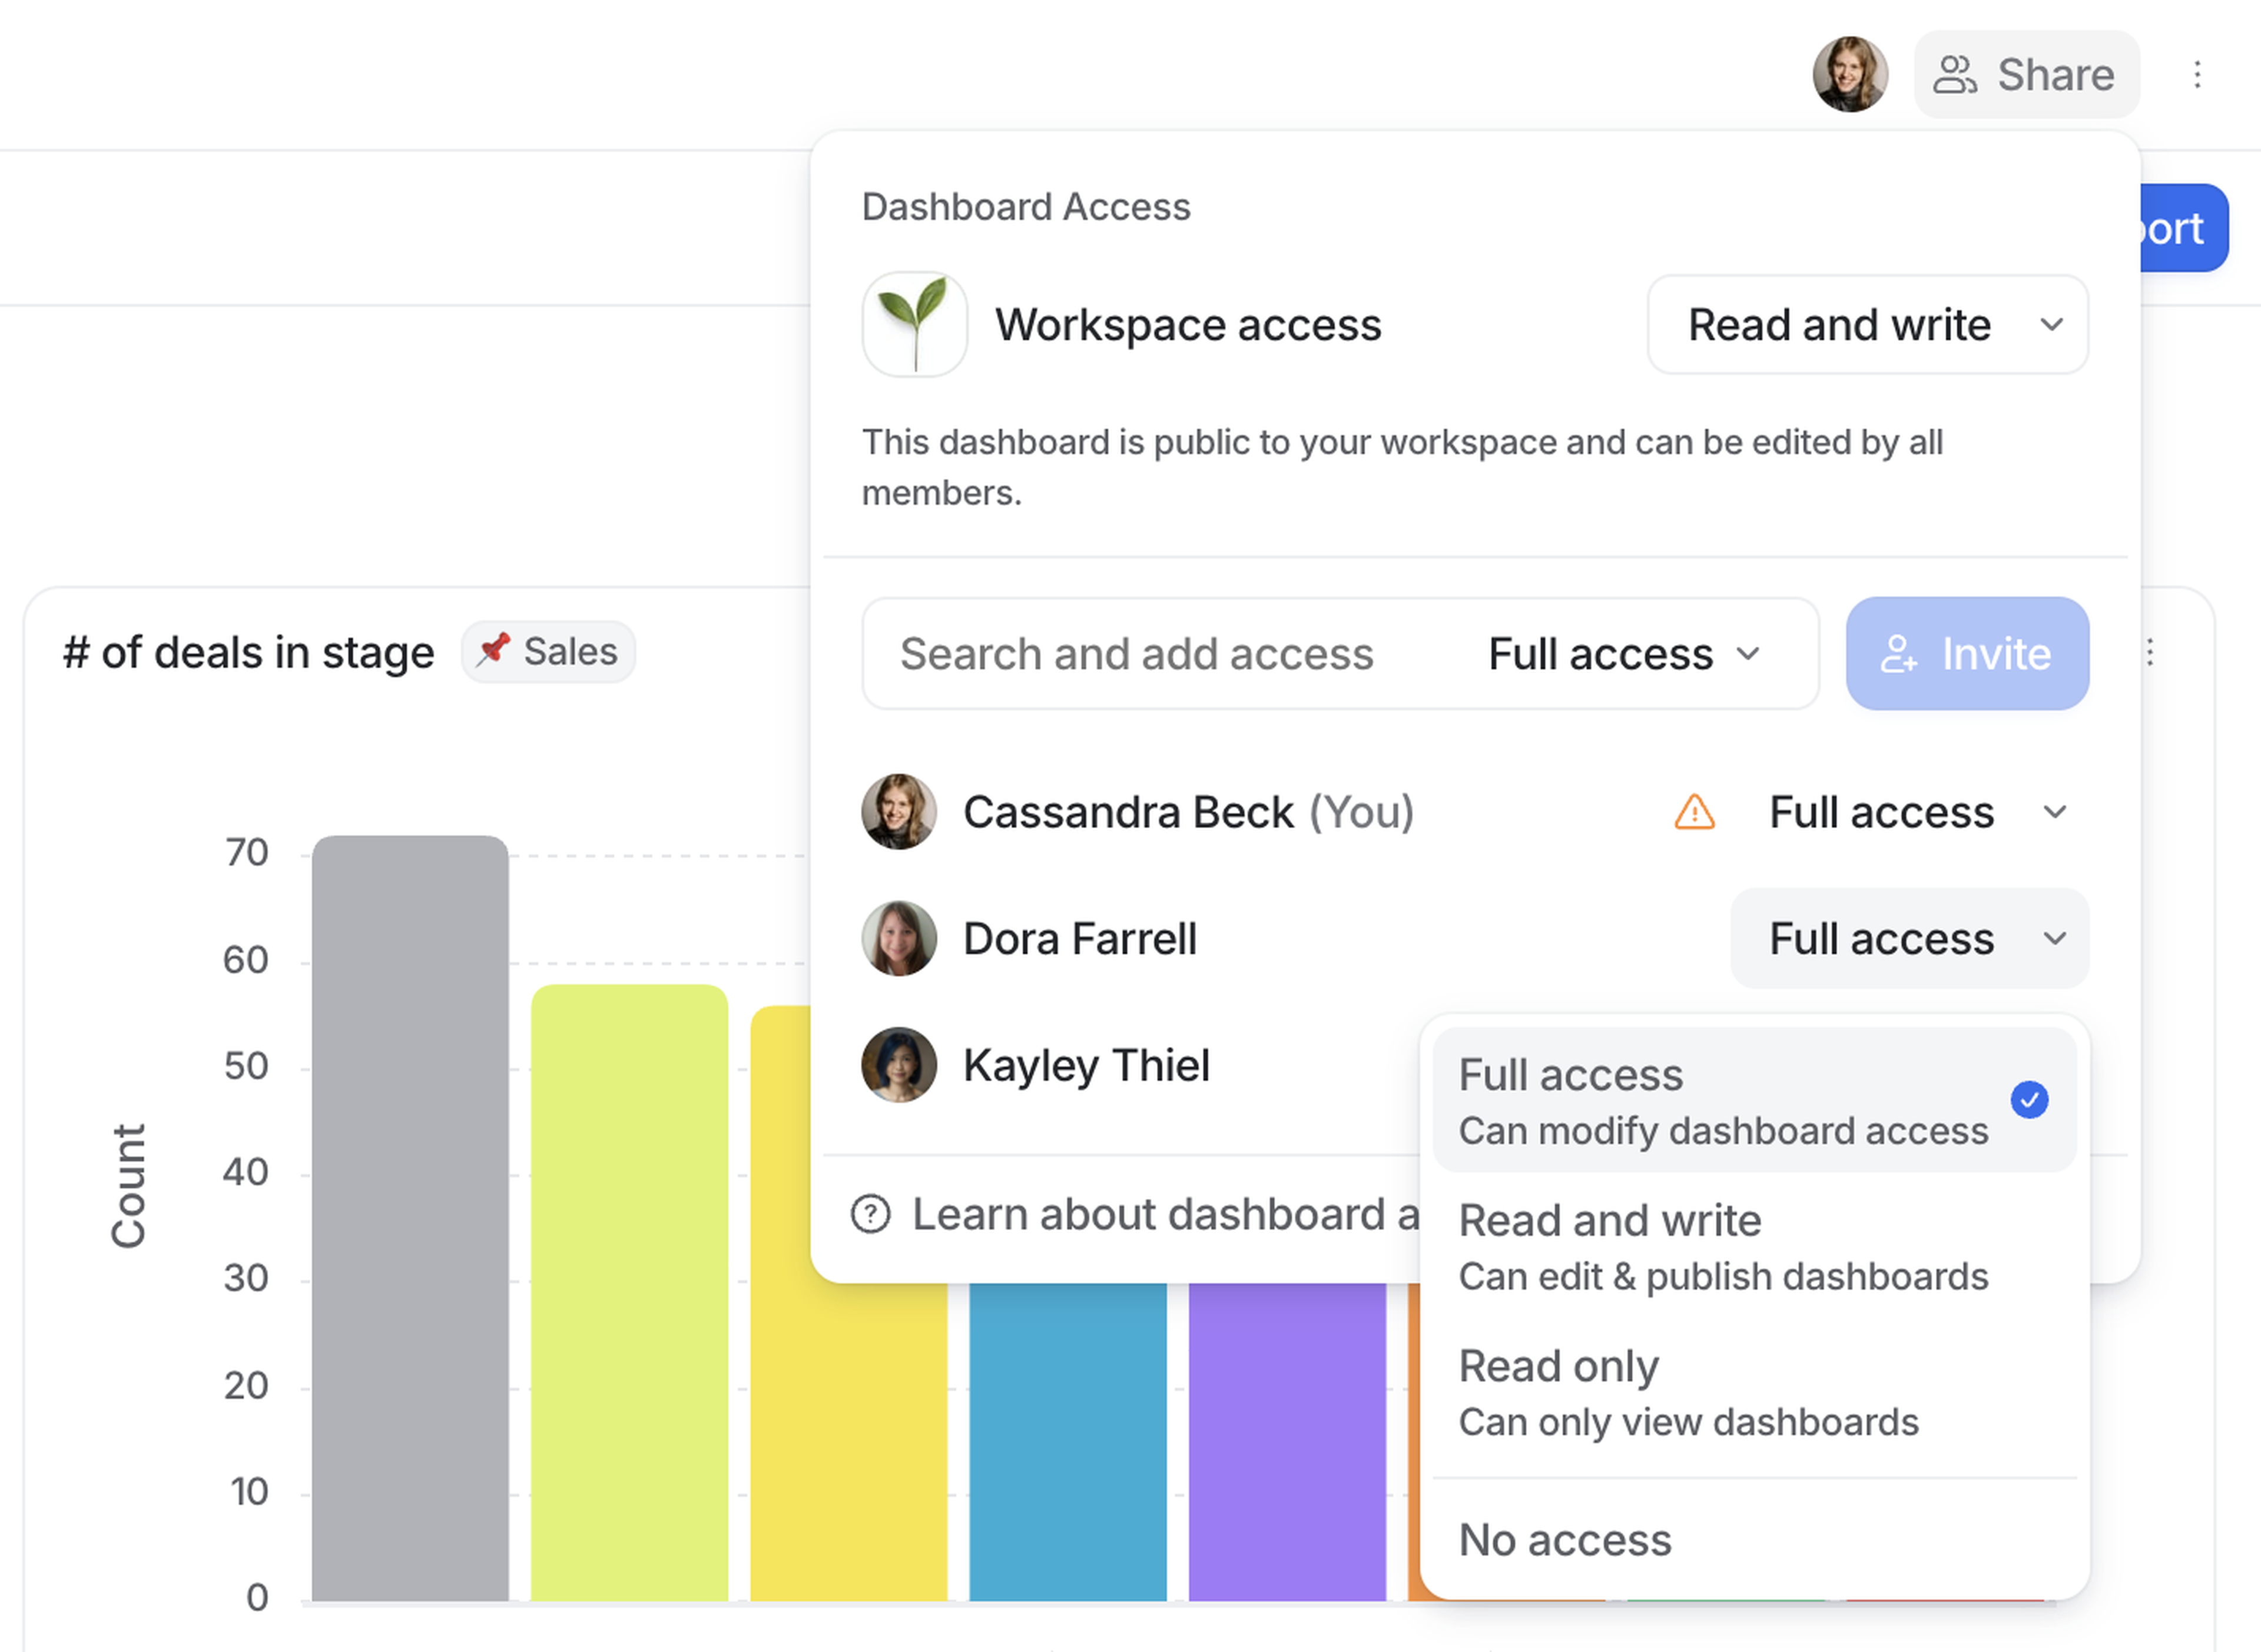Open the three-dot more options menu
Image resolution: width=2261 pixels, height=1652 pixels.
click(x=2197, y=75)
